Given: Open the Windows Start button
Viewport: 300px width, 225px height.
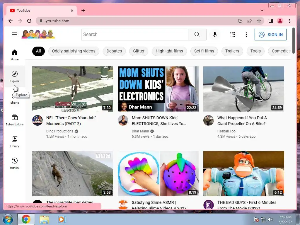Looking at the screenshot, I should (x=8, y=219).
